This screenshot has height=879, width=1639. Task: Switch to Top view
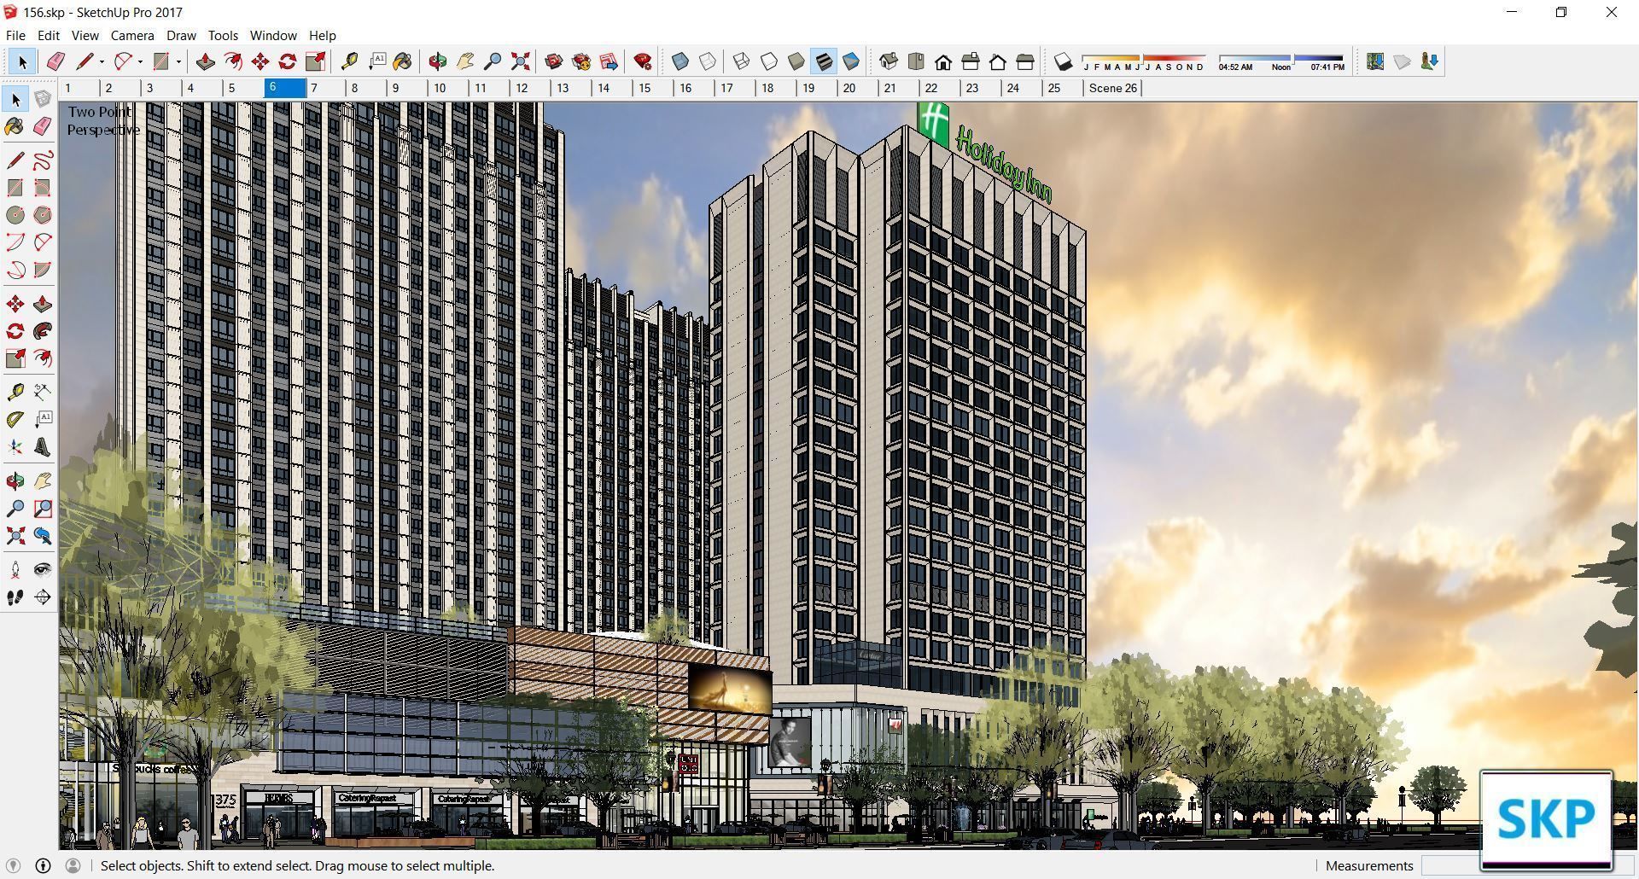click(x=916, y=61)
